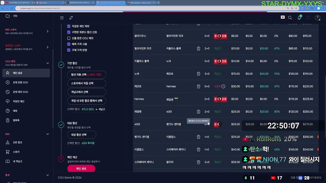Toggle the hamburger sidebar menu icon
The image size is (326, 183).
point(62,18)
